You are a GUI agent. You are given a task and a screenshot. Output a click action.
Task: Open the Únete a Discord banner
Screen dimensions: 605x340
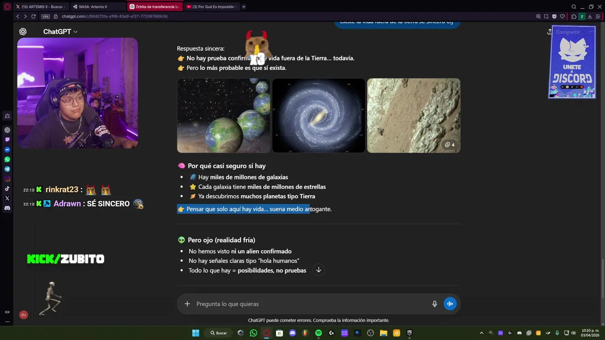[x=572, y=62]
